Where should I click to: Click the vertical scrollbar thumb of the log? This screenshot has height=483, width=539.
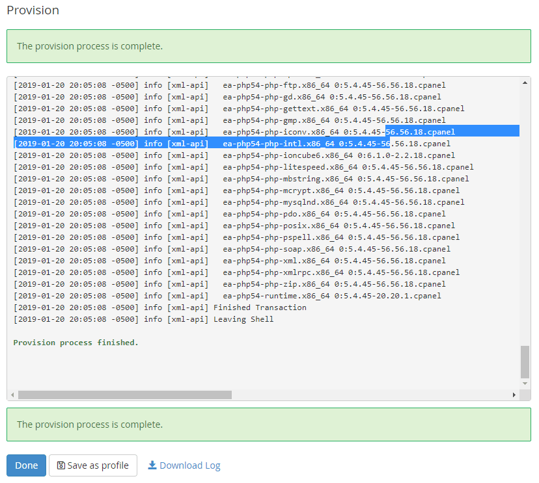coord(525,362)
